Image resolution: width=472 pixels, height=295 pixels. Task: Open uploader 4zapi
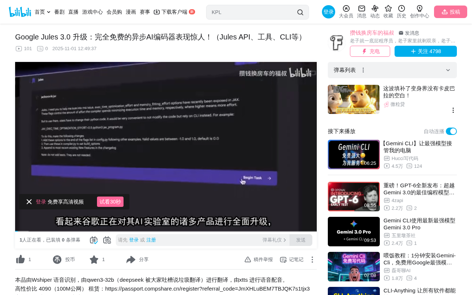click(398, 201)
